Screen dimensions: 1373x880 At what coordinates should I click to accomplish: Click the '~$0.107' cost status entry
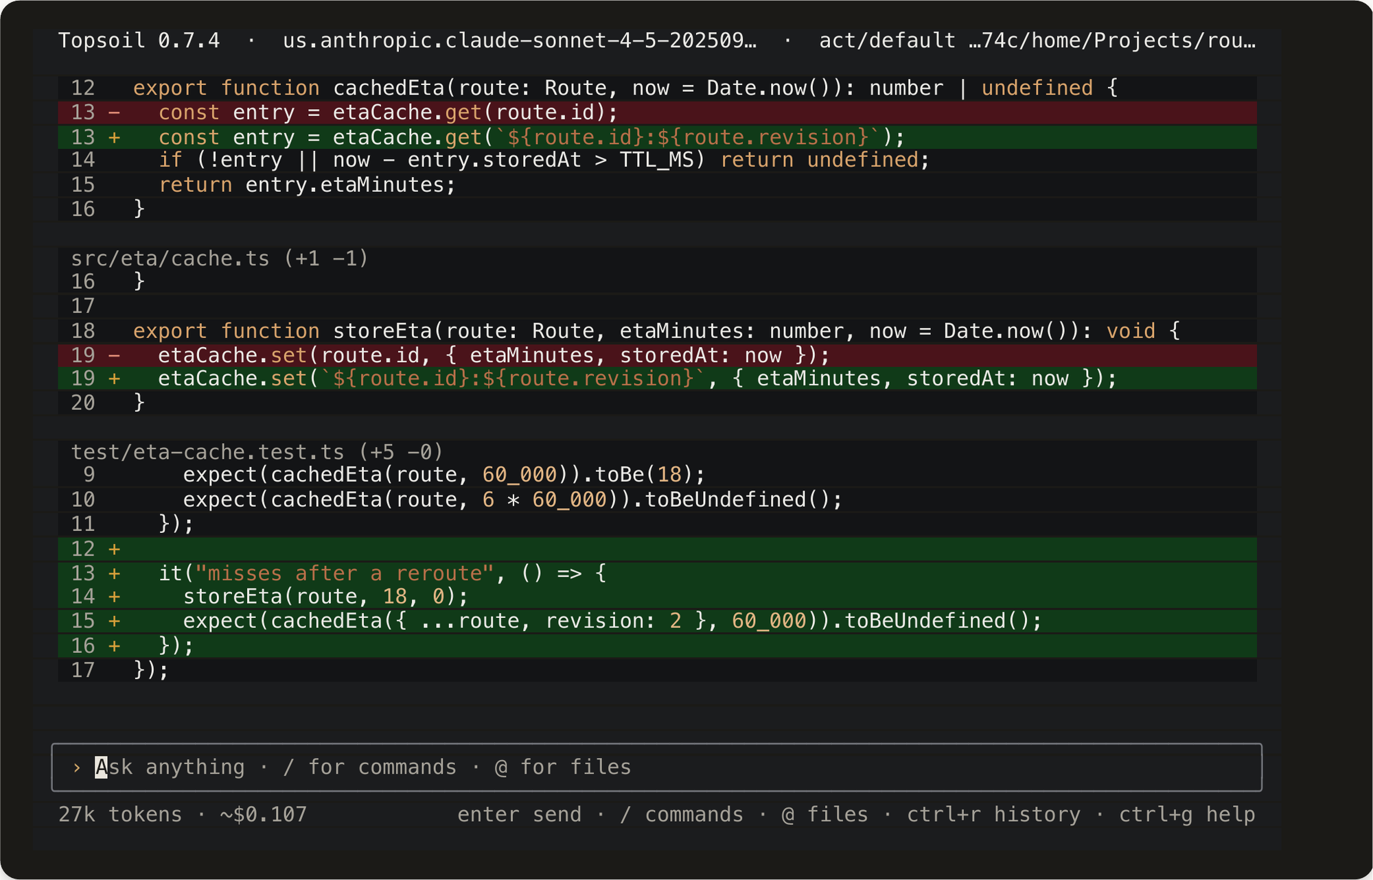[264, 814]
